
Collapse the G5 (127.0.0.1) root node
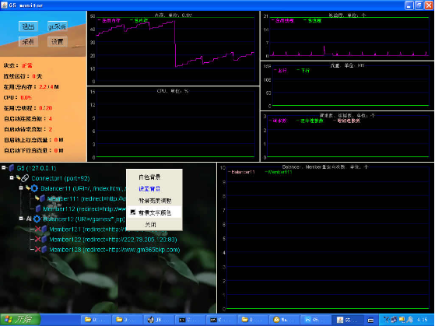[x=4, y=167]
